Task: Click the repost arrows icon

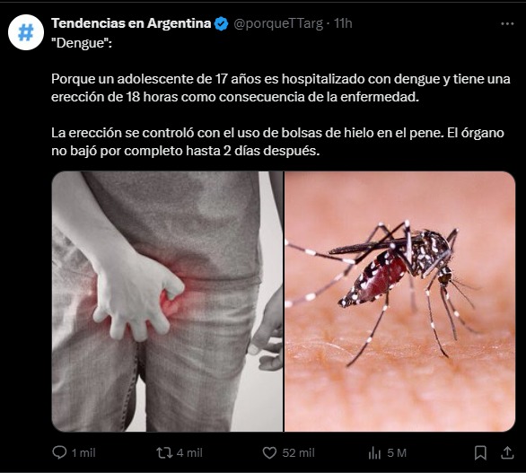Action: click(164, 453)
